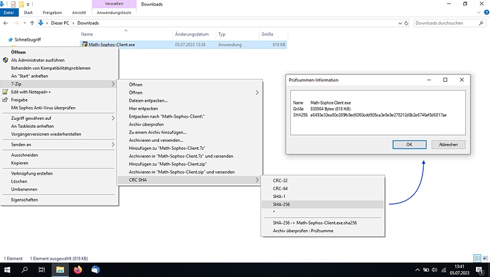Click the volume speaker tray icon
Viewport: 490px width, 277px height.
pos(435,270)
